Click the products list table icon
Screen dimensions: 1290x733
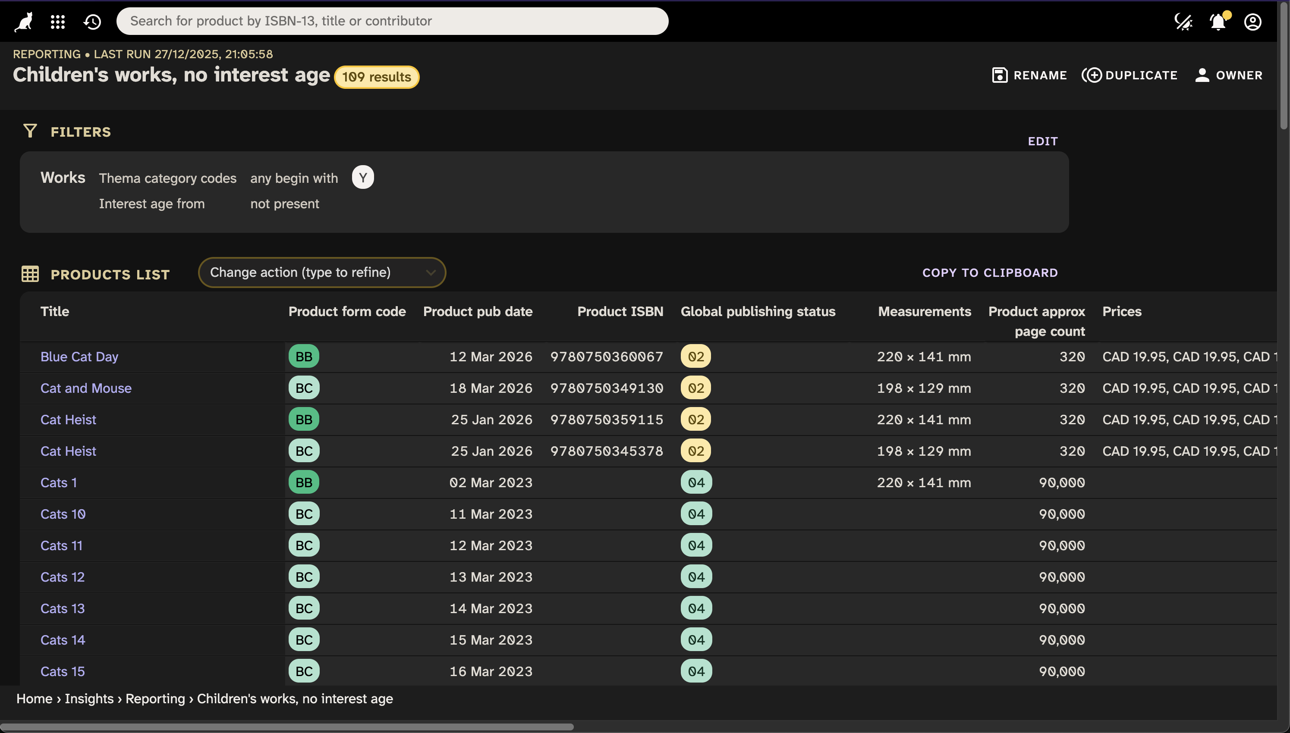(30, 274)
